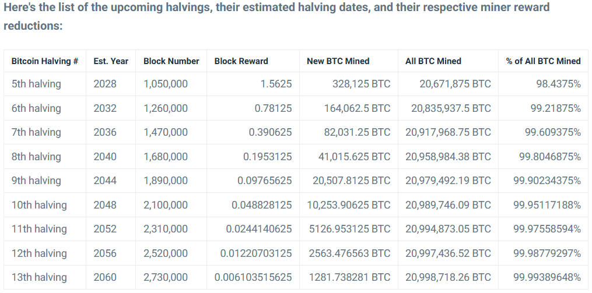This screenshot has height=293, width=592.
Task: Click the "13th halving" row label
Action: (x=39, y=277)
